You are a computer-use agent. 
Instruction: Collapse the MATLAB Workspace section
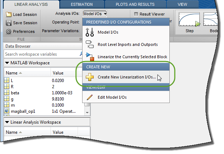pyautogui.click(x=7, y=63)
